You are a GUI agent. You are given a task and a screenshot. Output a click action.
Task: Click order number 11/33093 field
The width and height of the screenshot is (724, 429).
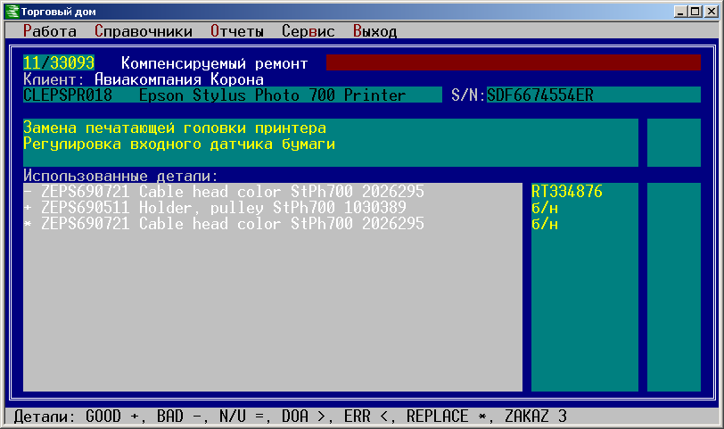coord(59,62)
